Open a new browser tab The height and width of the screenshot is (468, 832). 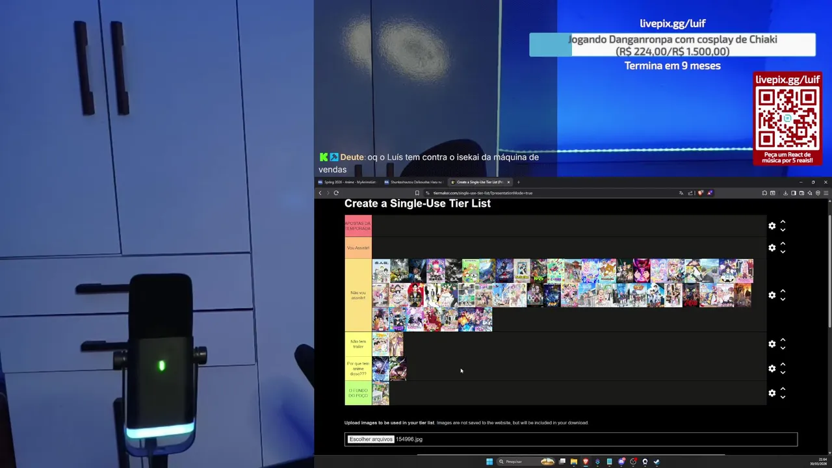[x=518, y=182]
